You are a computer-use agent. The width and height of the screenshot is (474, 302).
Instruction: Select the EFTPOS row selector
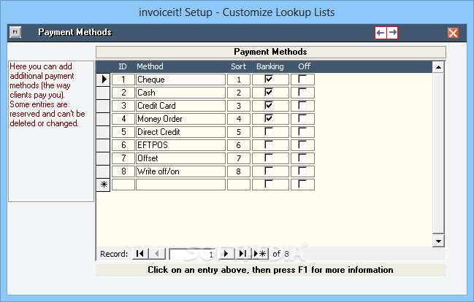tap(103, 145)
